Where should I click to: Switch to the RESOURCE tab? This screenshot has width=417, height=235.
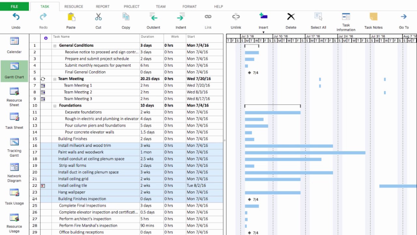tap(74, 7)
